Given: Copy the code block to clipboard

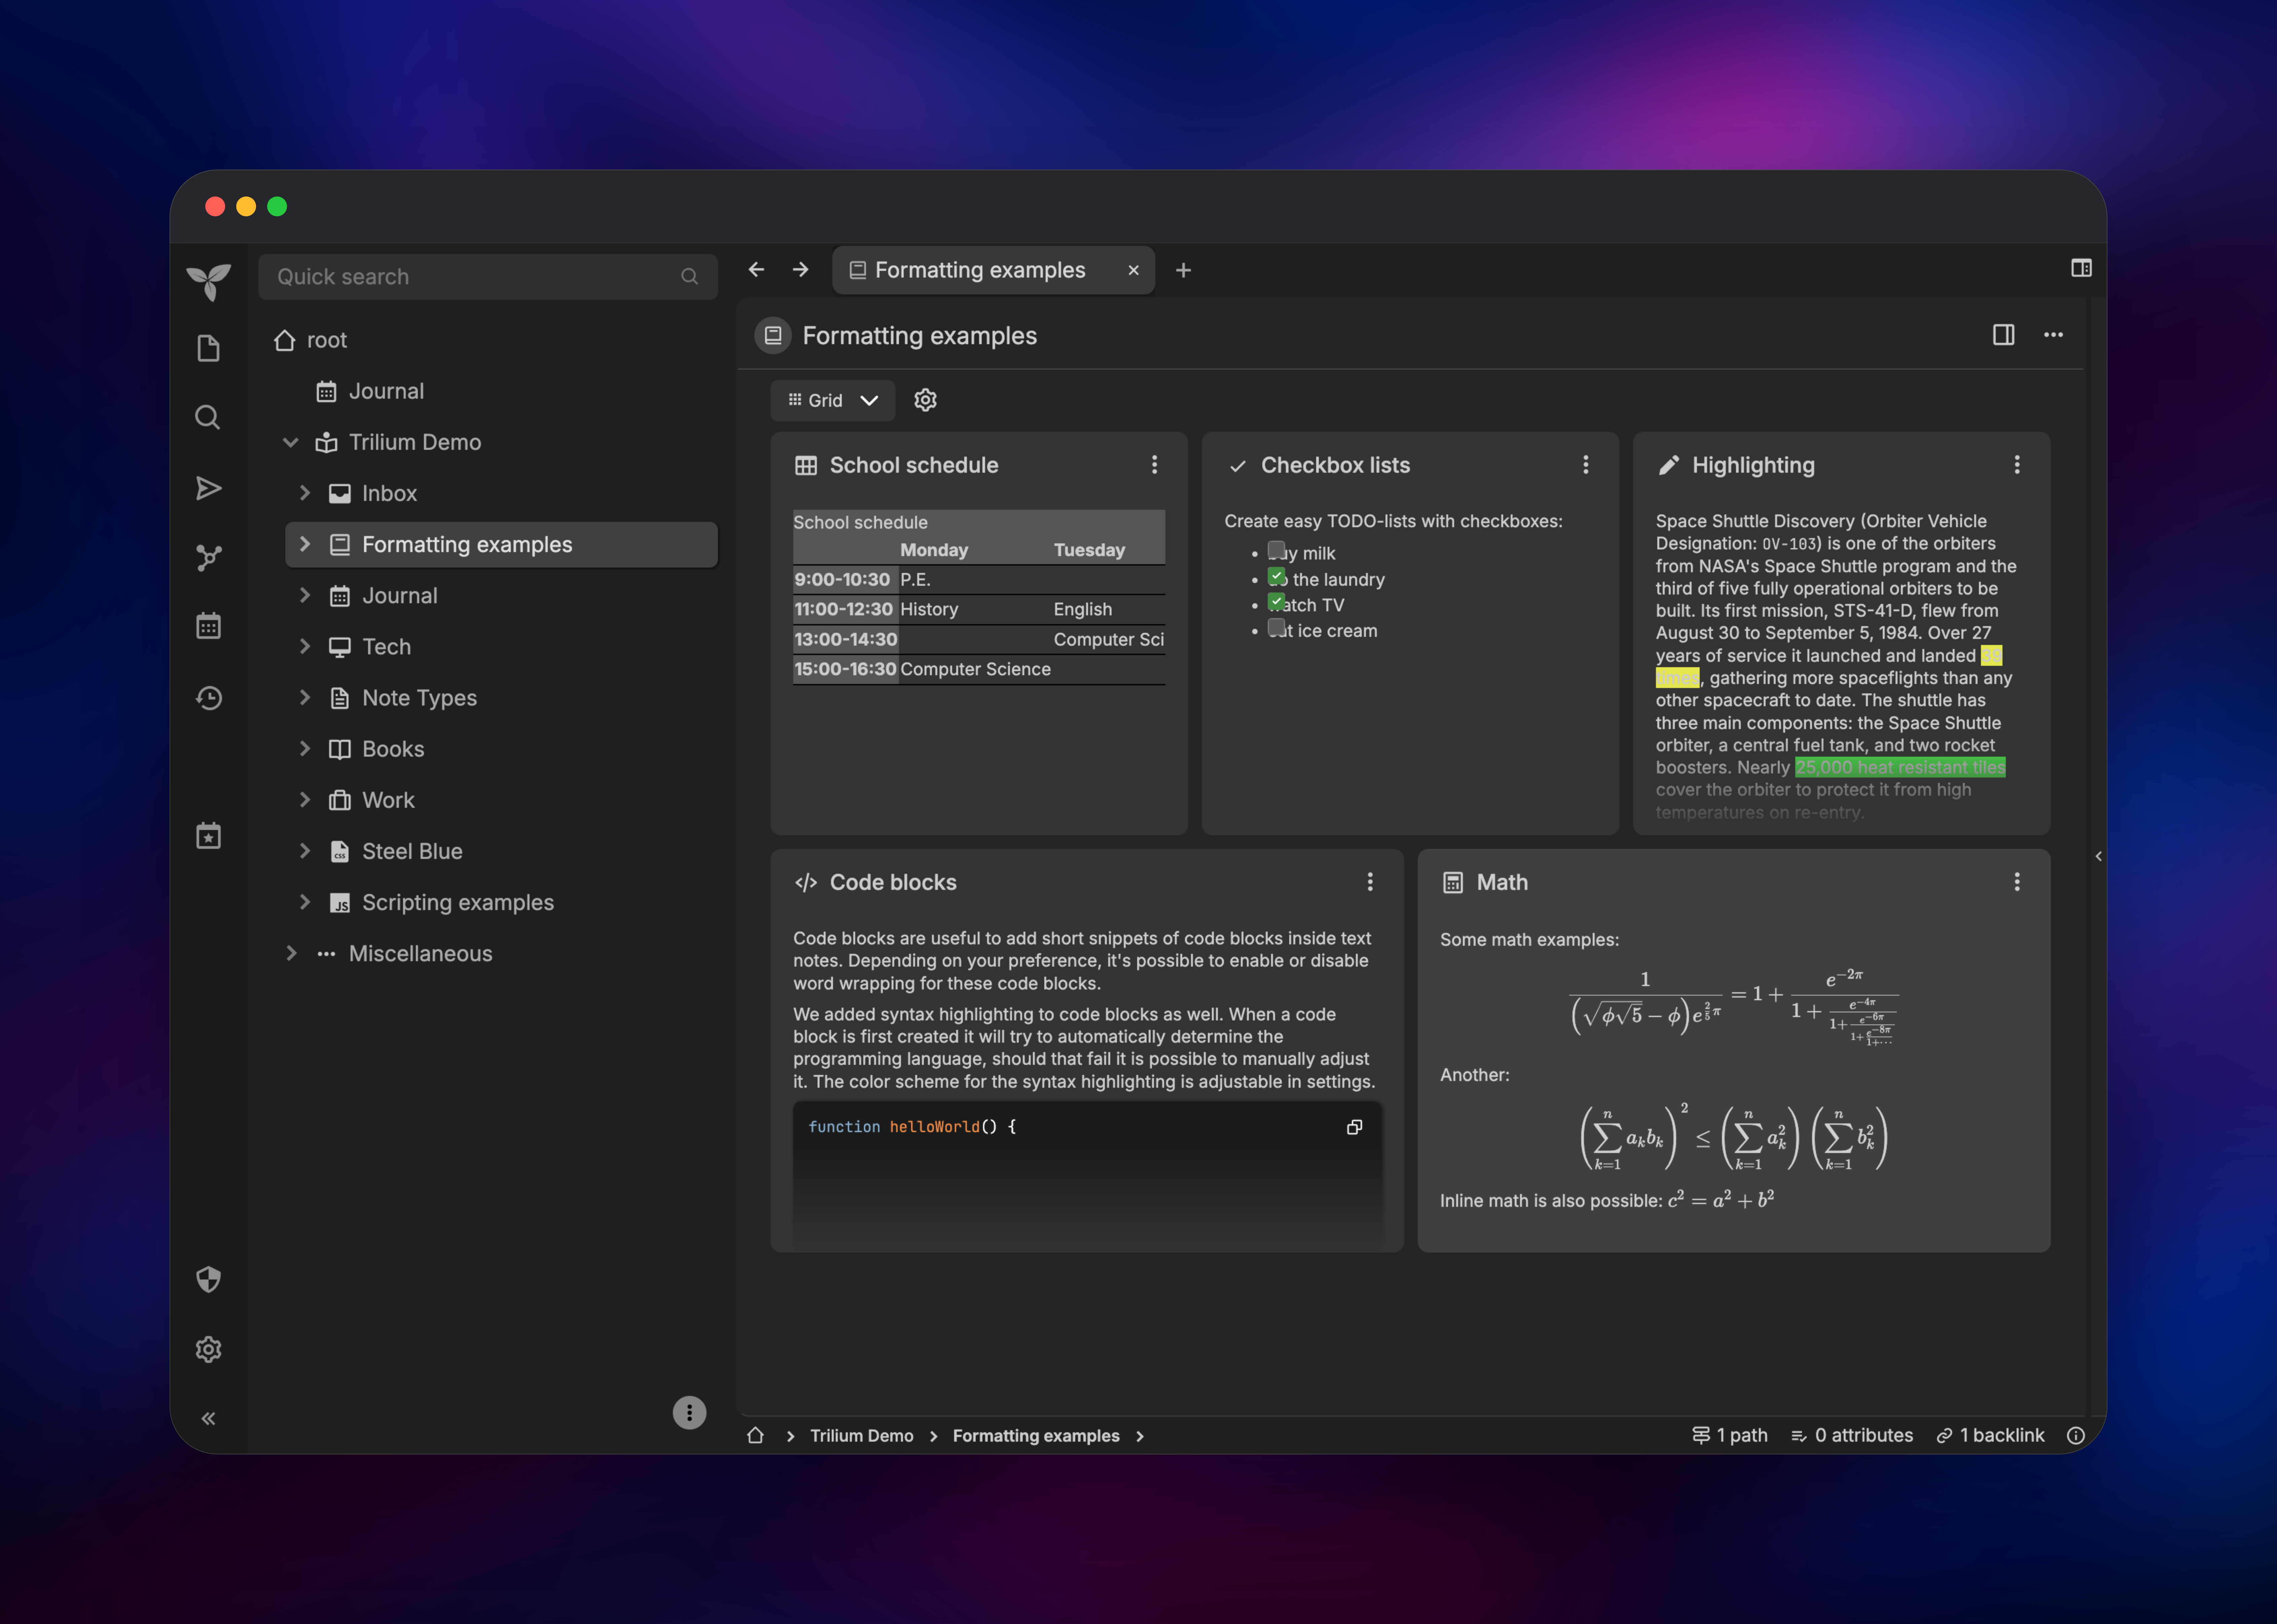Looking at the screenshot, I should coord(1354,1127).
